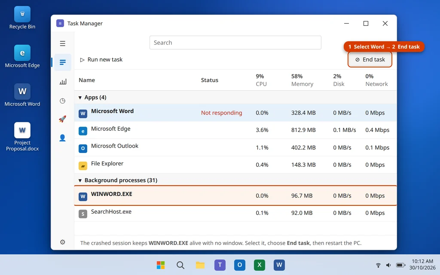Open Teams from the taskbar
The width and height of the screenshot is (440, 275).
[220, 265]
